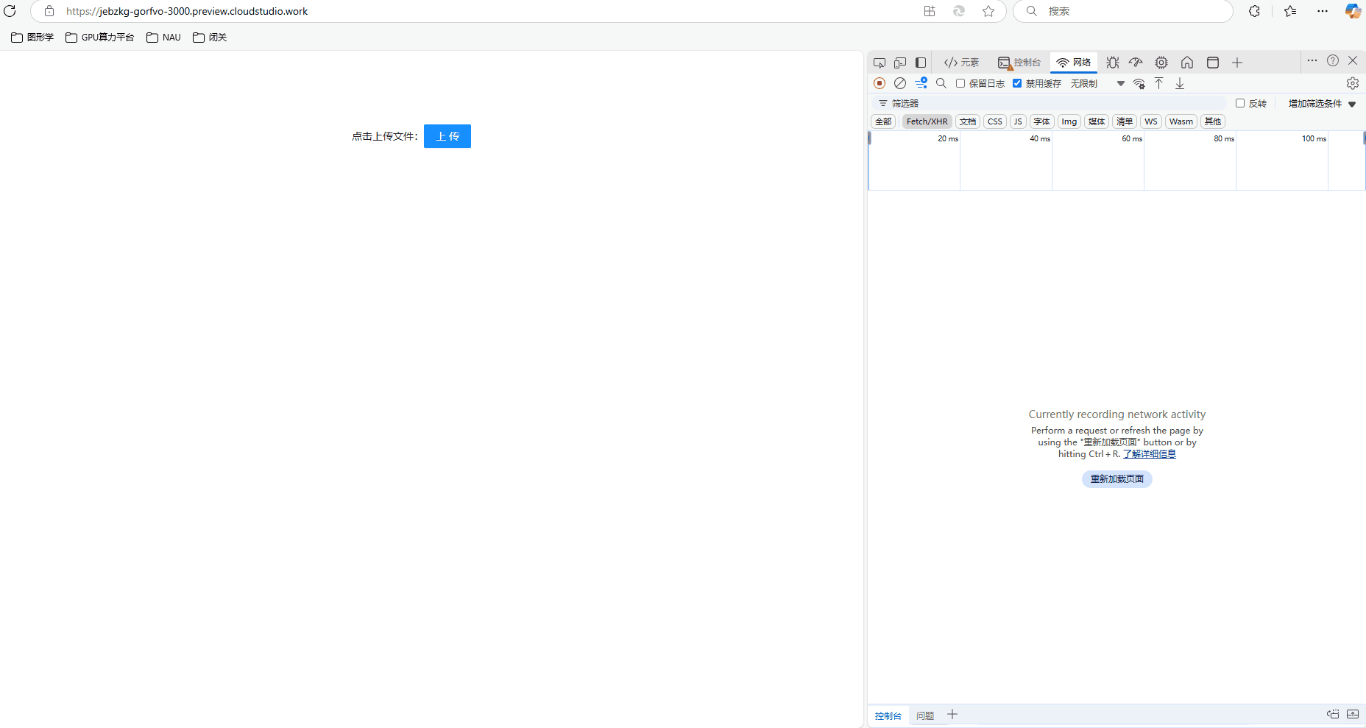Open DevTools customize ellipsis menu
The width and height of the screenshot is (1366, 728).
click(1312, 60)
